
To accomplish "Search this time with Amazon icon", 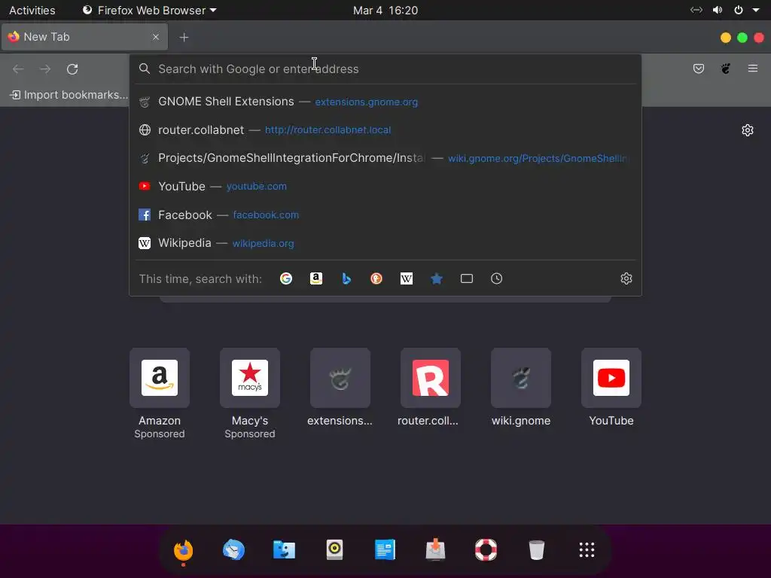I will 316,278.
